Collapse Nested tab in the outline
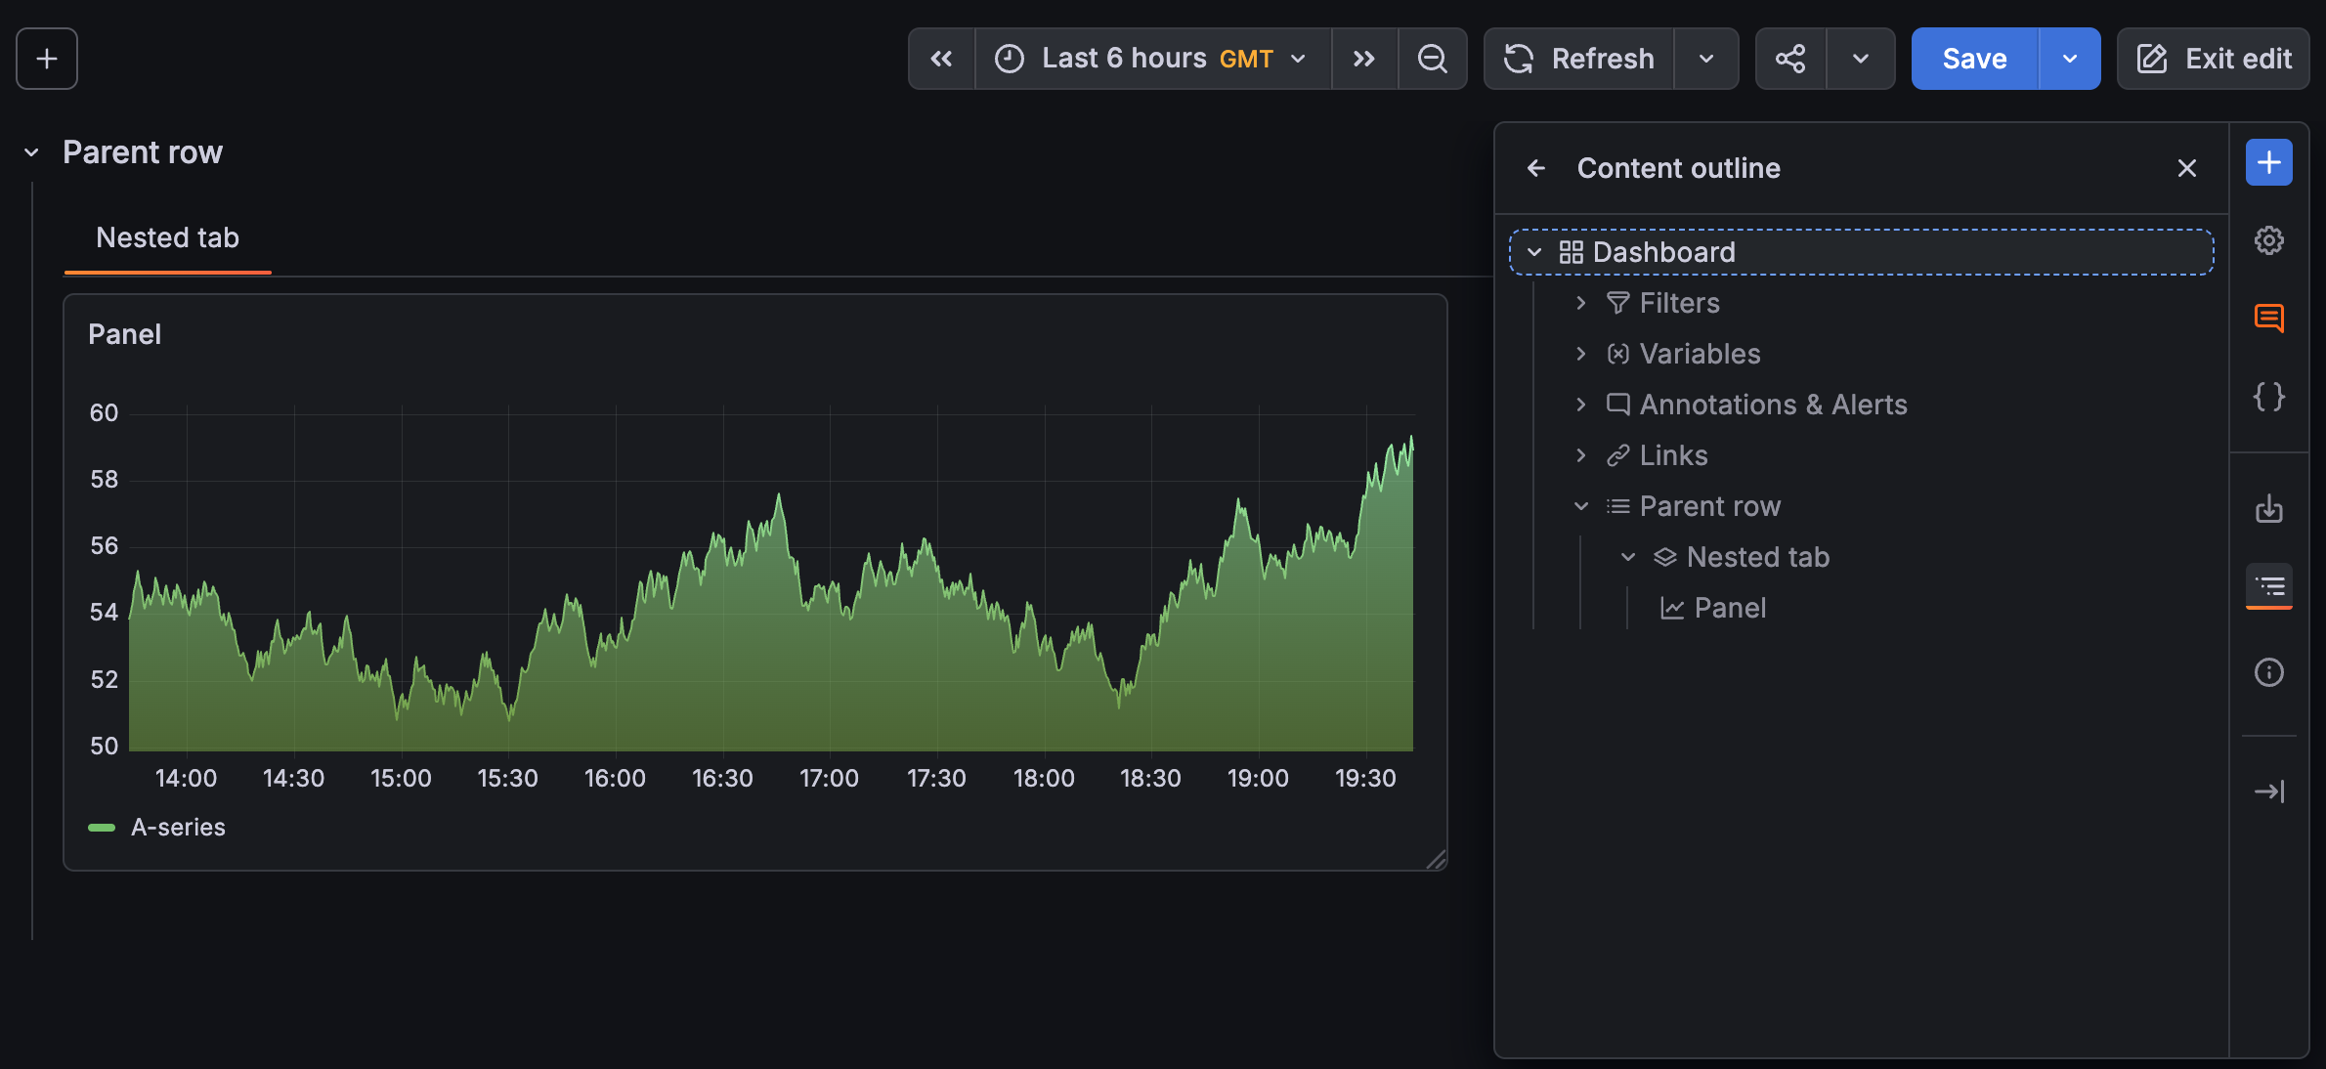 (x=1628, y=557)
